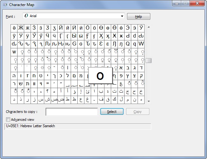Screen dimensions: 207x159
Task: Select the Hebrew letter Gimel ג
Action: tap(134, 68)
